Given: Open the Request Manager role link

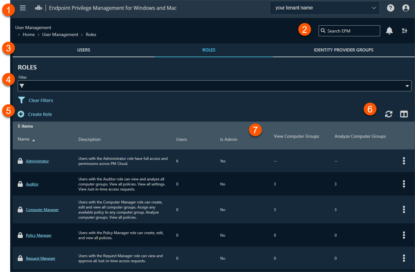Looking at the screenshot, I should [40, 258].
